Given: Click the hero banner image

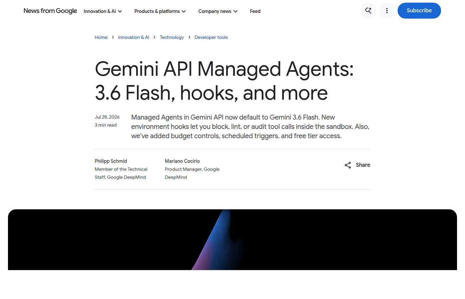Looking at the screenshot, I should (232, 240).
